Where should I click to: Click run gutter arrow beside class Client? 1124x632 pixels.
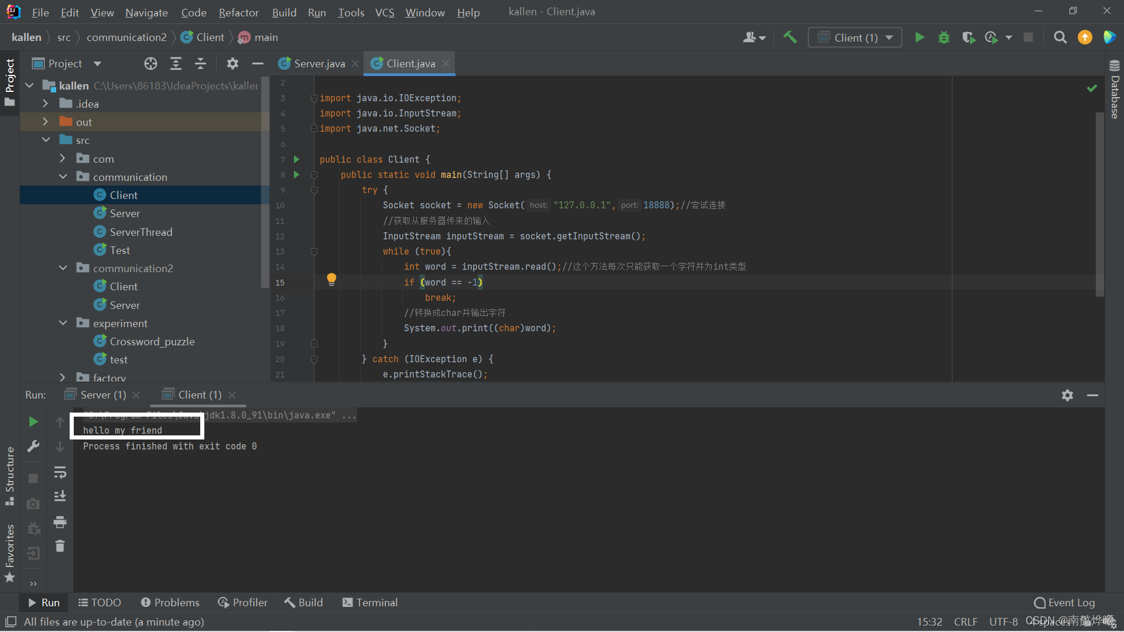(296, 159)
